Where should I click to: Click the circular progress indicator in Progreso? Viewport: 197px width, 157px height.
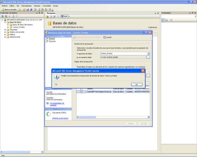pos(48,114)
